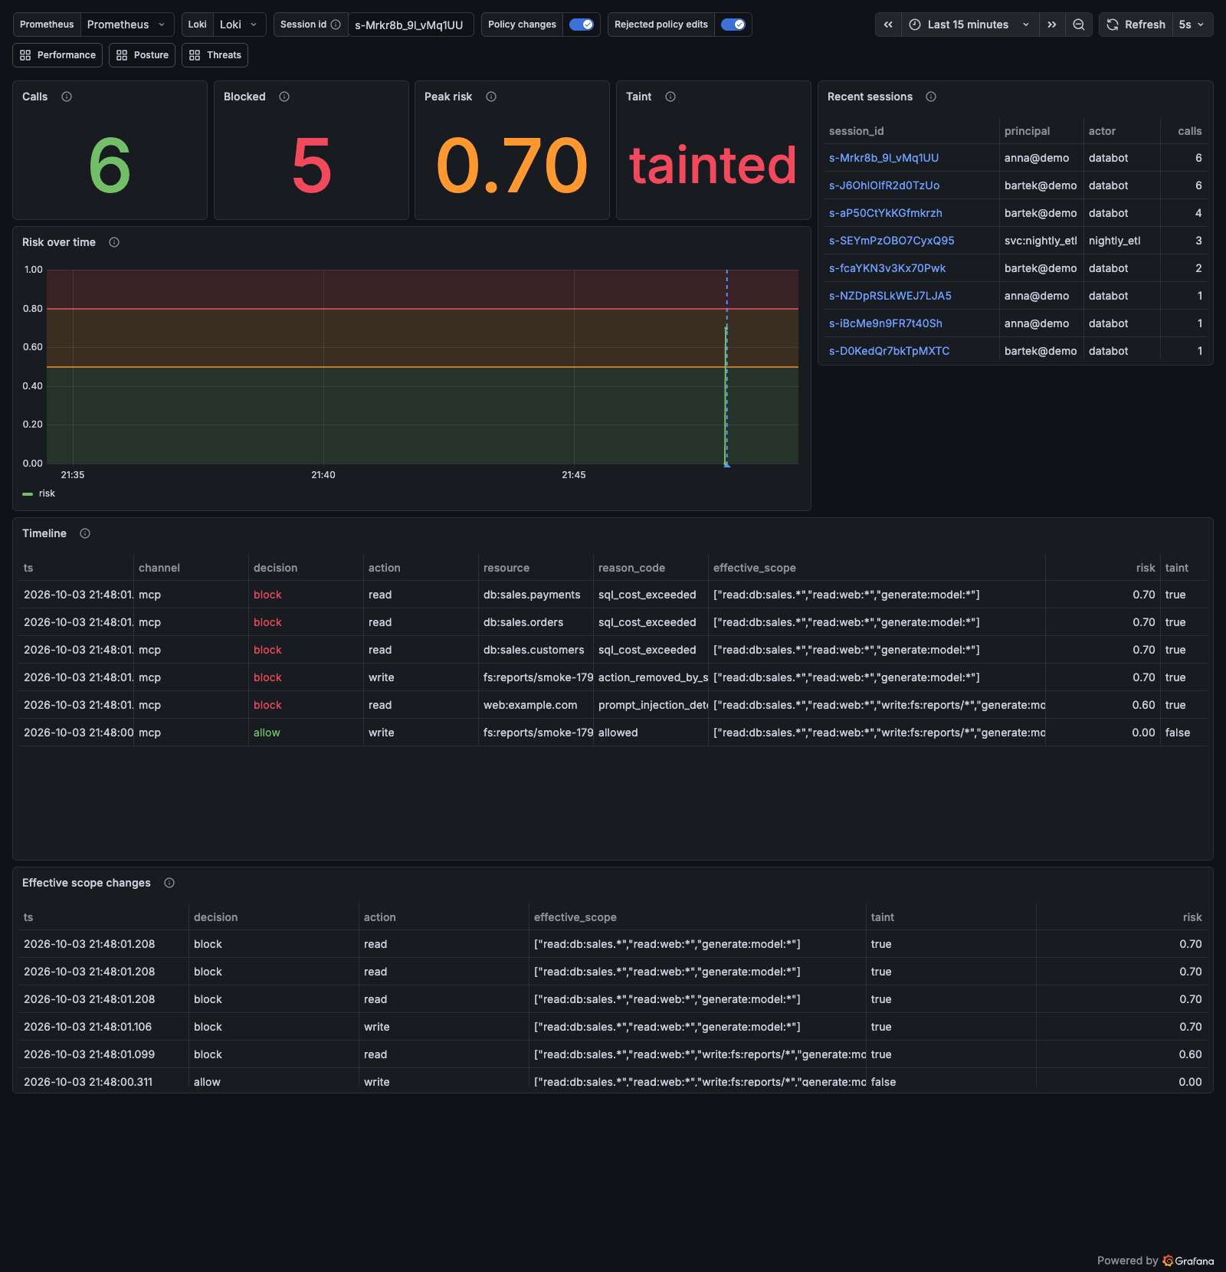Screen dimensions: 1226x1272
Task: Open the Performance dashboard link
Action: click(57, 55)
